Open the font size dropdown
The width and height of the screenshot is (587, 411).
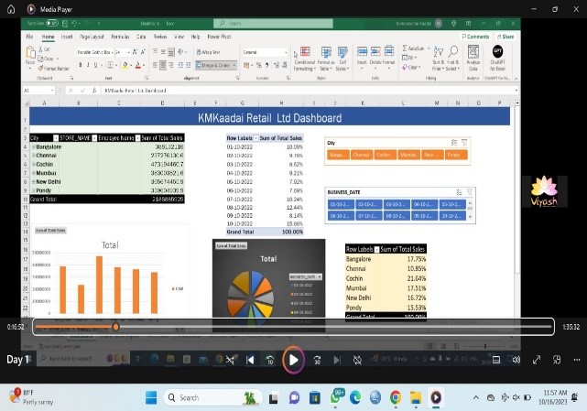tap(128, 52)
